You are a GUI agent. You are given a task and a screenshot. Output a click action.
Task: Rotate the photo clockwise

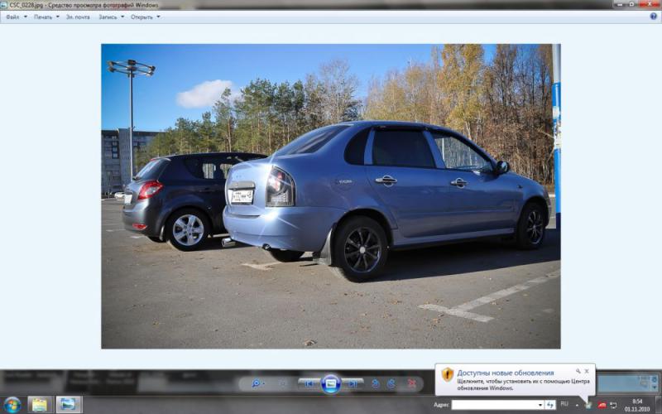[x=391, y=383]
